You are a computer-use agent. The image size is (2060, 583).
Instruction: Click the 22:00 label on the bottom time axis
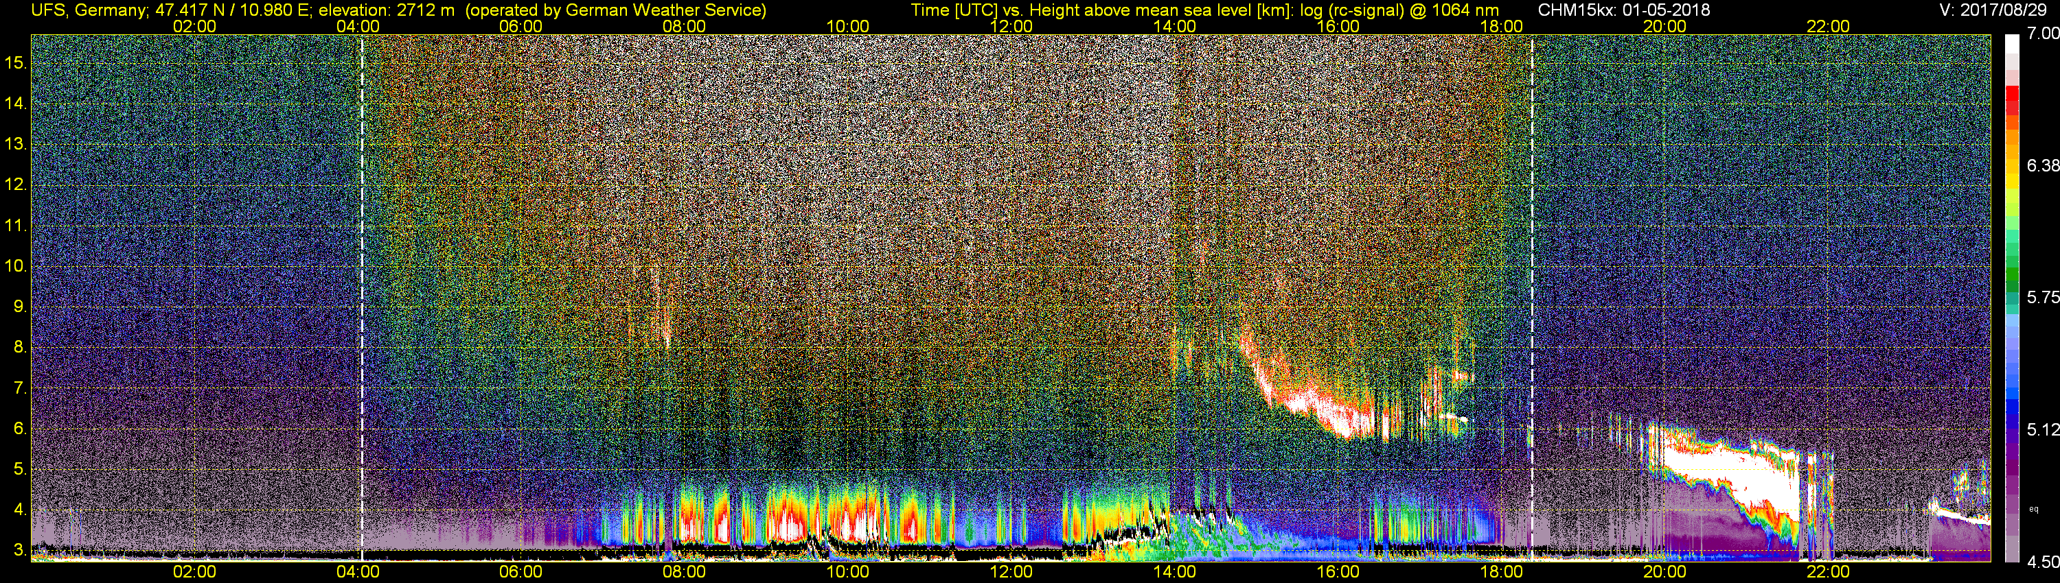tap(1828, 573)
